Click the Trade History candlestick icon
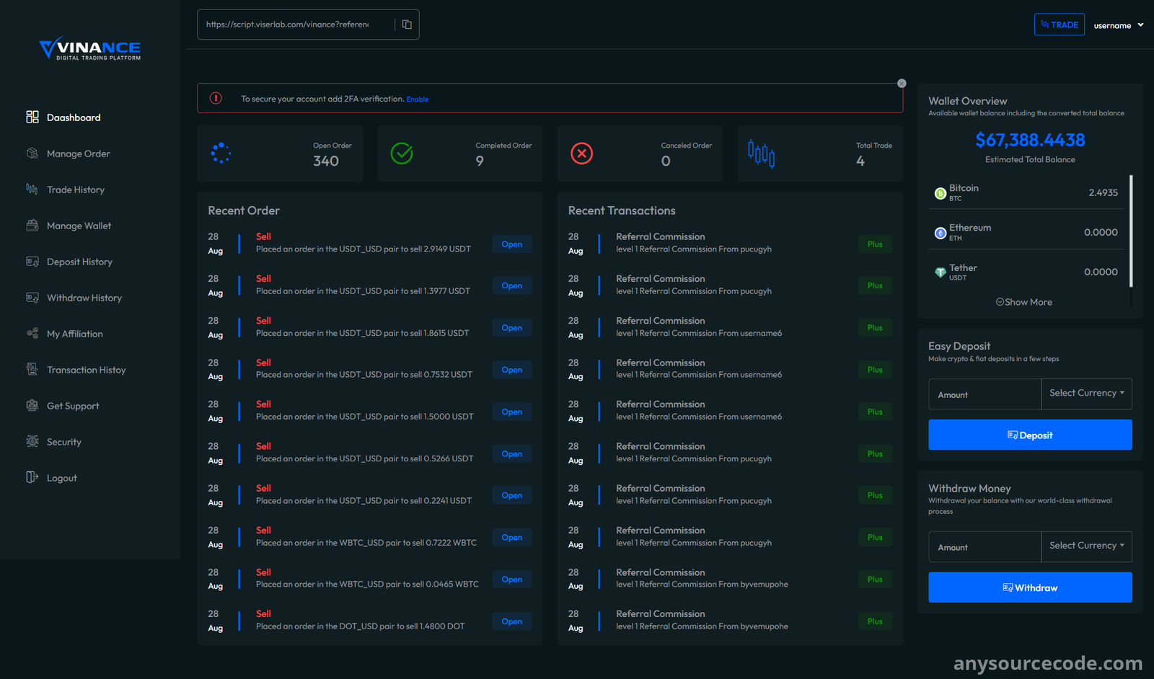The width and height of the screenshot is (1154, 679). click(x=32, y=189)
